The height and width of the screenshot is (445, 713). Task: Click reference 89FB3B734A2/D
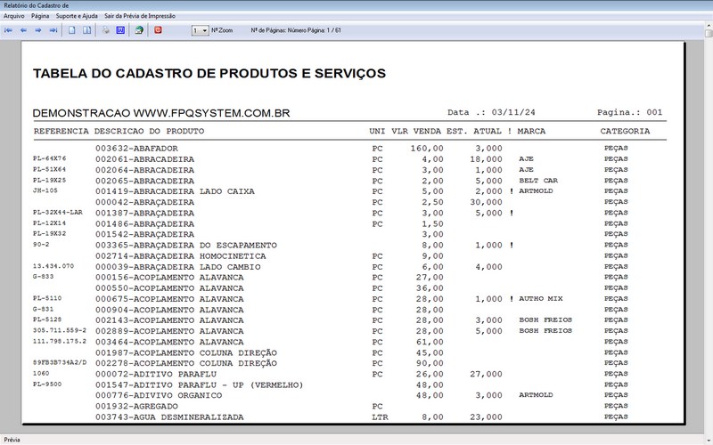(x=60, y=363)
